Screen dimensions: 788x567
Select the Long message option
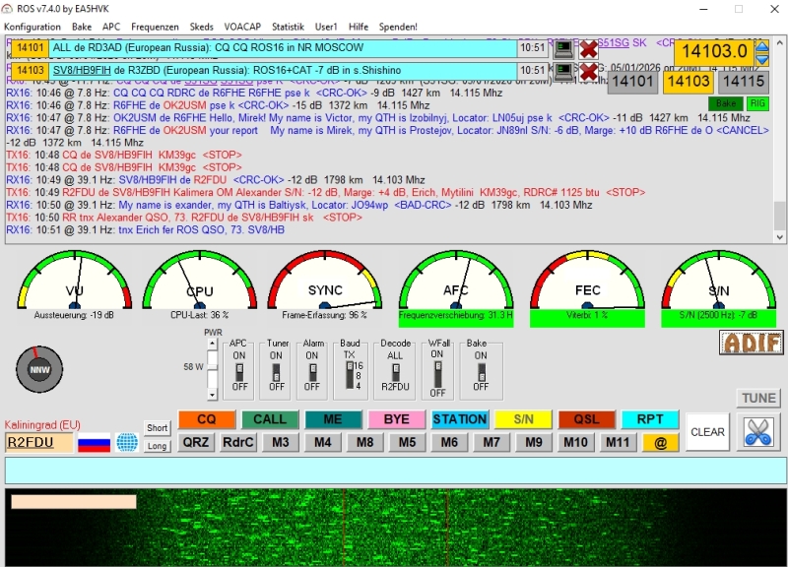[x=157, y=446]
